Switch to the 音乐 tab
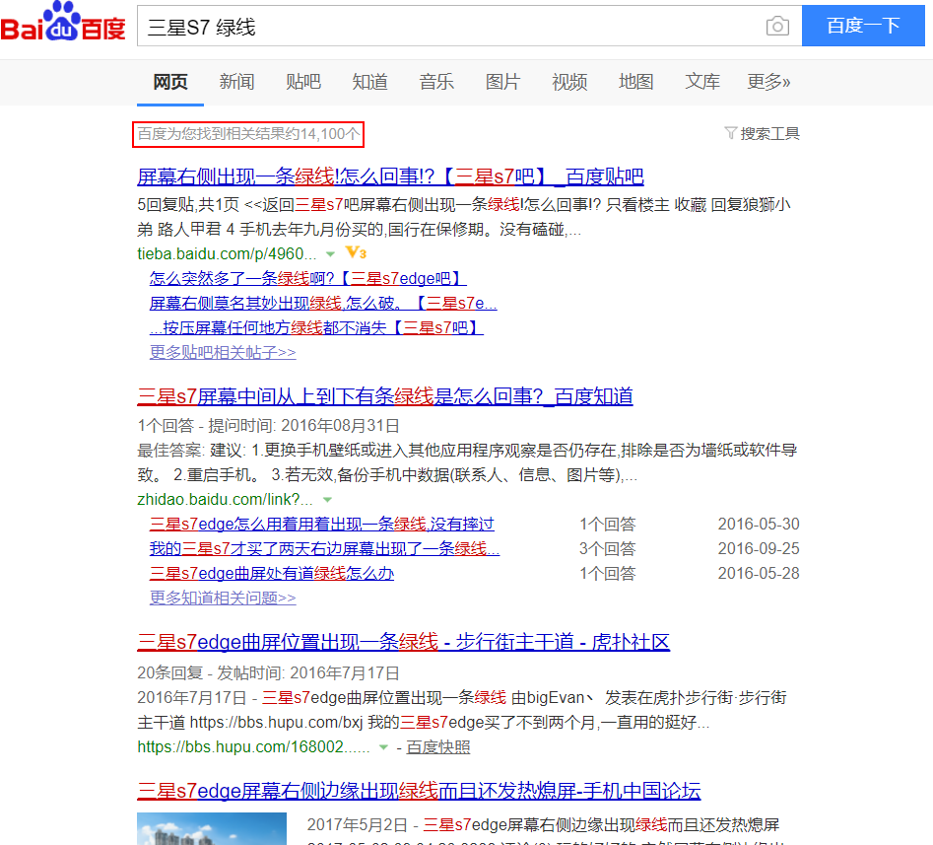Screen dimensions: 933x845 pos(436,83)
